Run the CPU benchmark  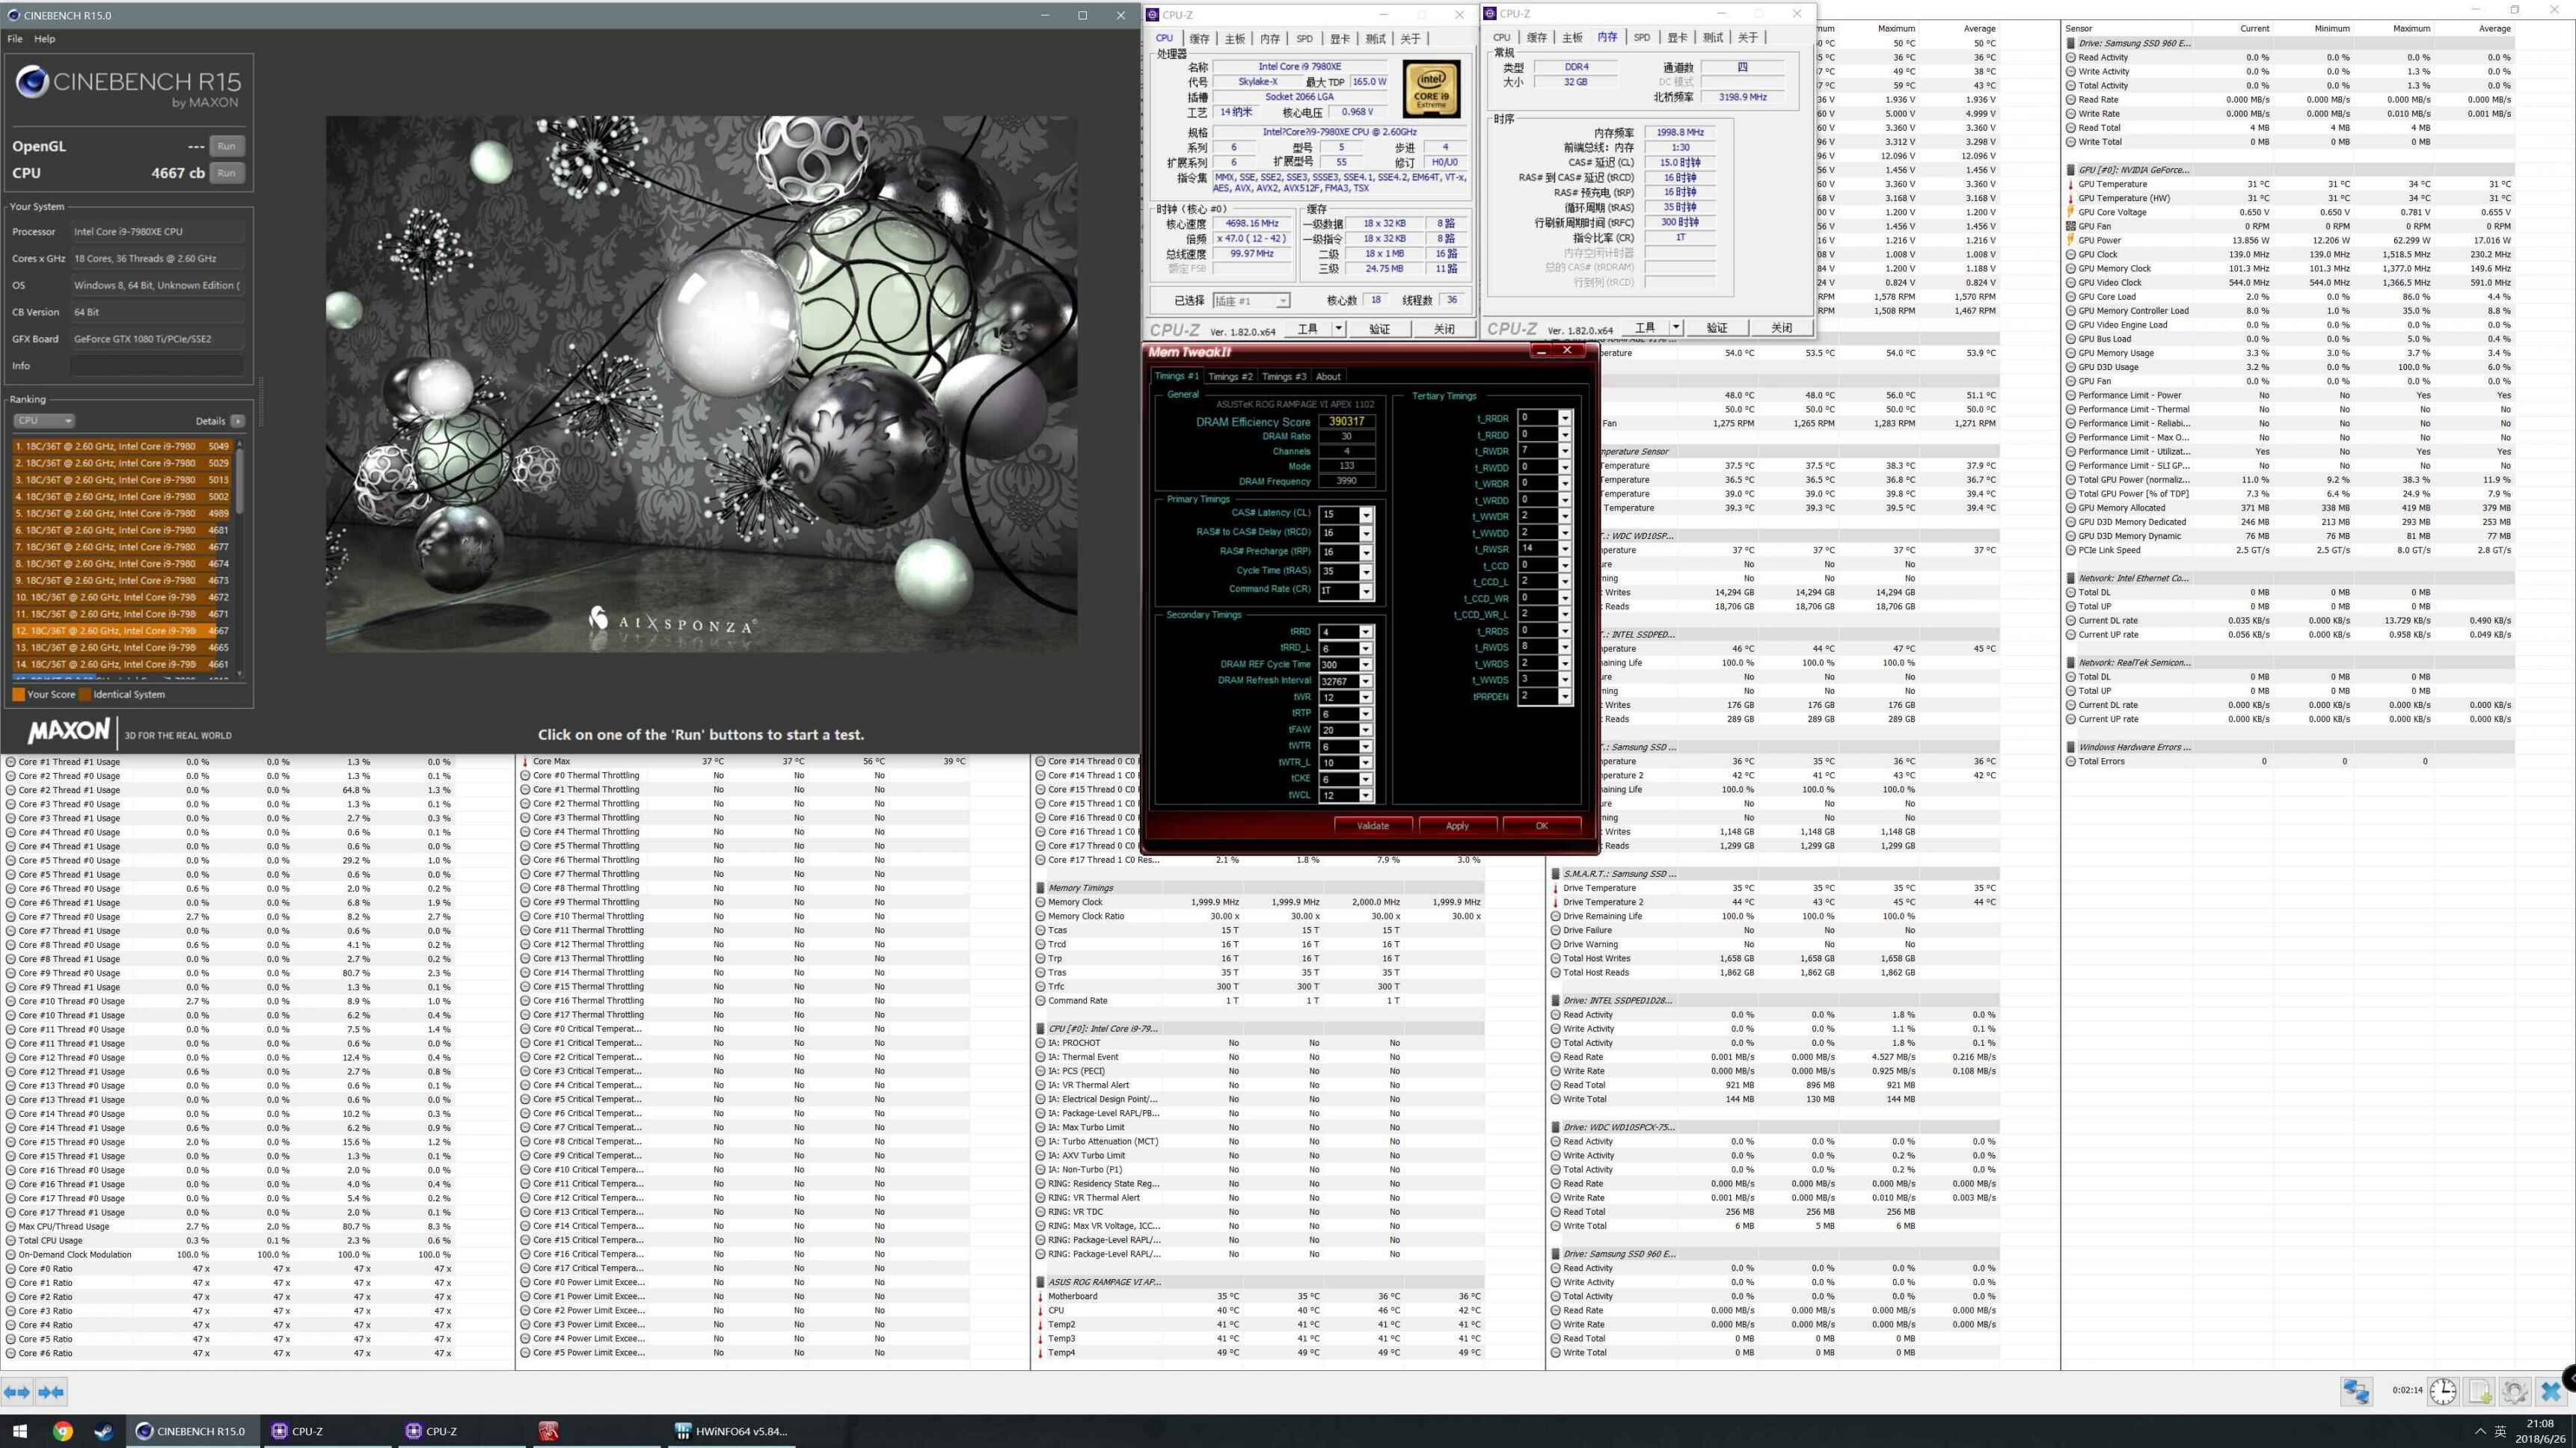(x=227, y=173)
